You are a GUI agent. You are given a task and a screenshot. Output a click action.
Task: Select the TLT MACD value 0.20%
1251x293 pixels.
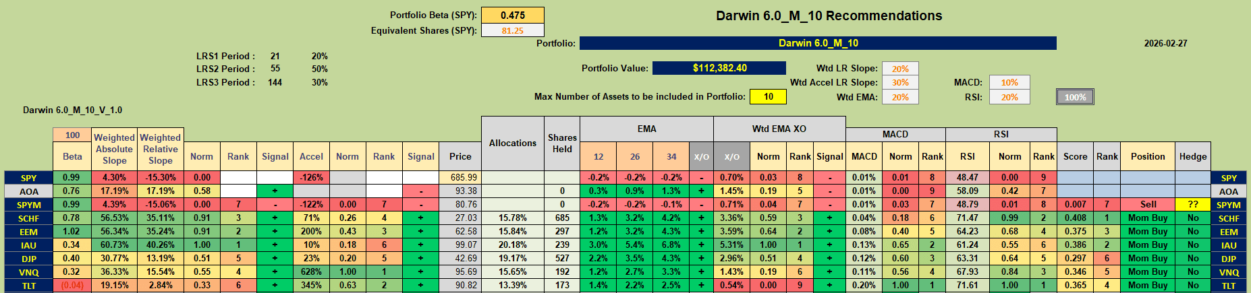[864, 285]
